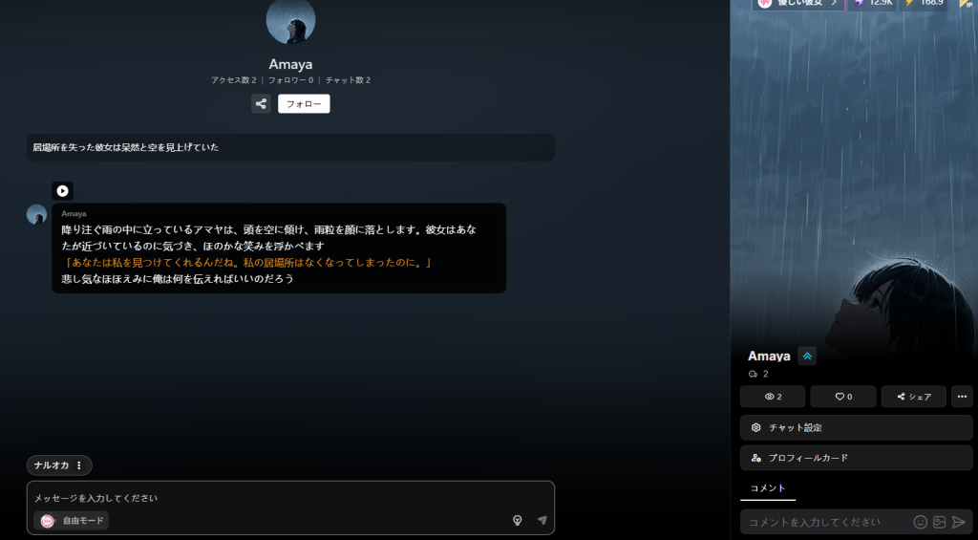Open the プロフィールカード profile card
978x540 pixels.
pos(856,458)
